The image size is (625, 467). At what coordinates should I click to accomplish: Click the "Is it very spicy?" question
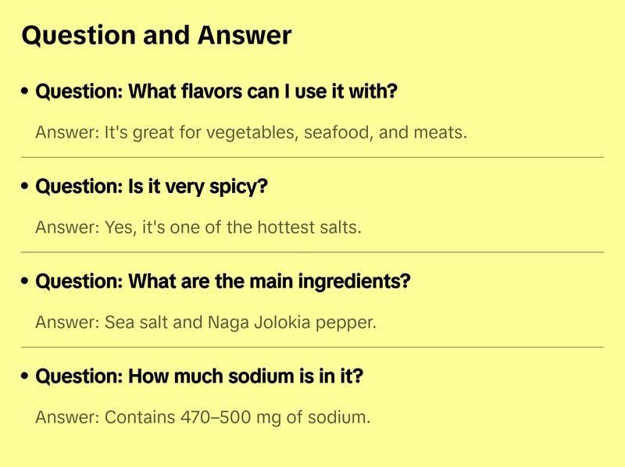coord(152,187)
